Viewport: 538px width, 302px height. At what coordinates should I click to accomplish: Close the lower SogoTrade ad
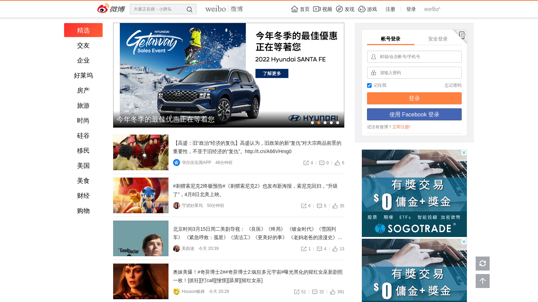pos(464,242)
